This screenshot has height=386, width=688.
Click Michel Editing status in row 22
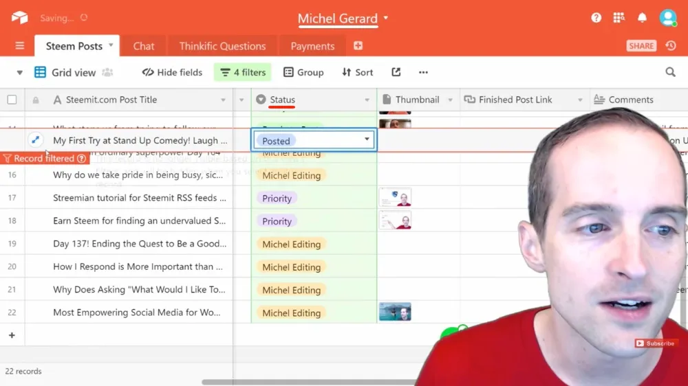[291, 313]
